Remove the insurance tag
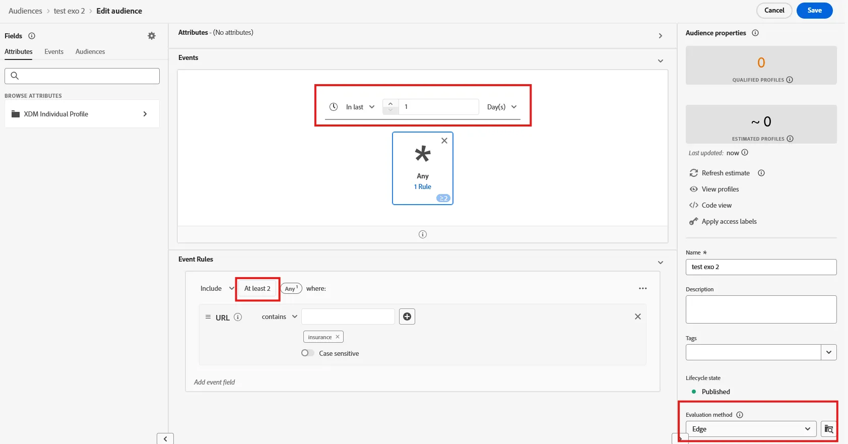Screen dimensions: 848x444 (338, 337)
